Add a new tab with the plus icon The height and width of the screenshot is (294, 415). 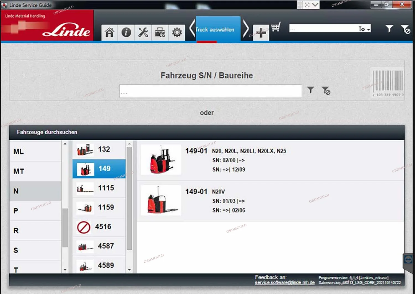coord(261,33)
